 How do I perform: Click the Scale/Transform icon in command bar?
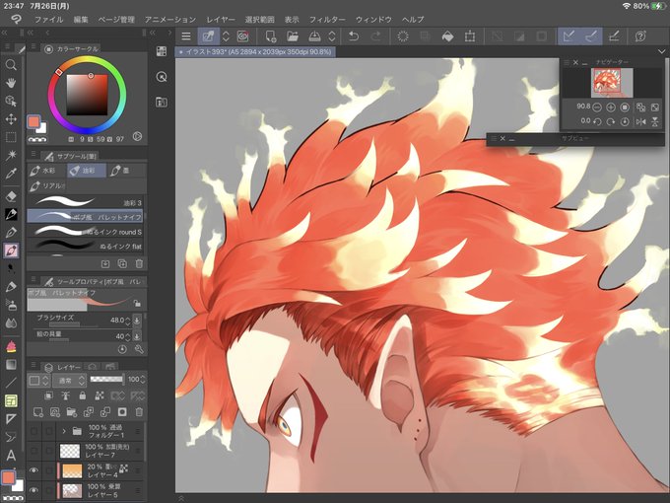click(470, 36)
